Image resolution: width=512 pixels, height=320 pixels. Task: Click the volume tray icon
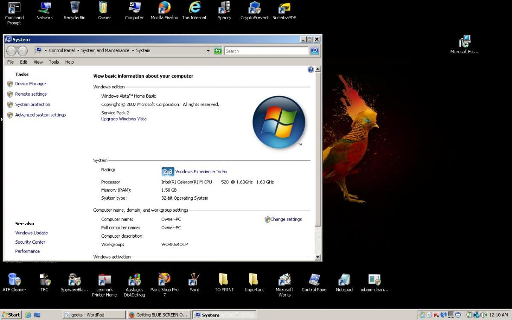pyautogui.click(x=484, y=315)
